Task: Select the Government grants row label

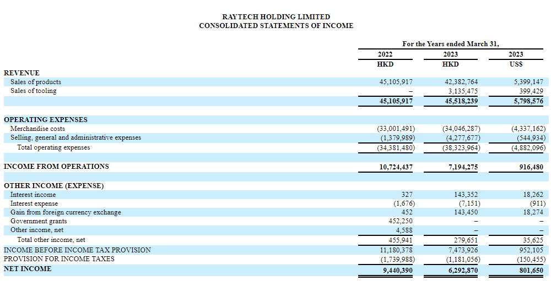Action: 39,221
